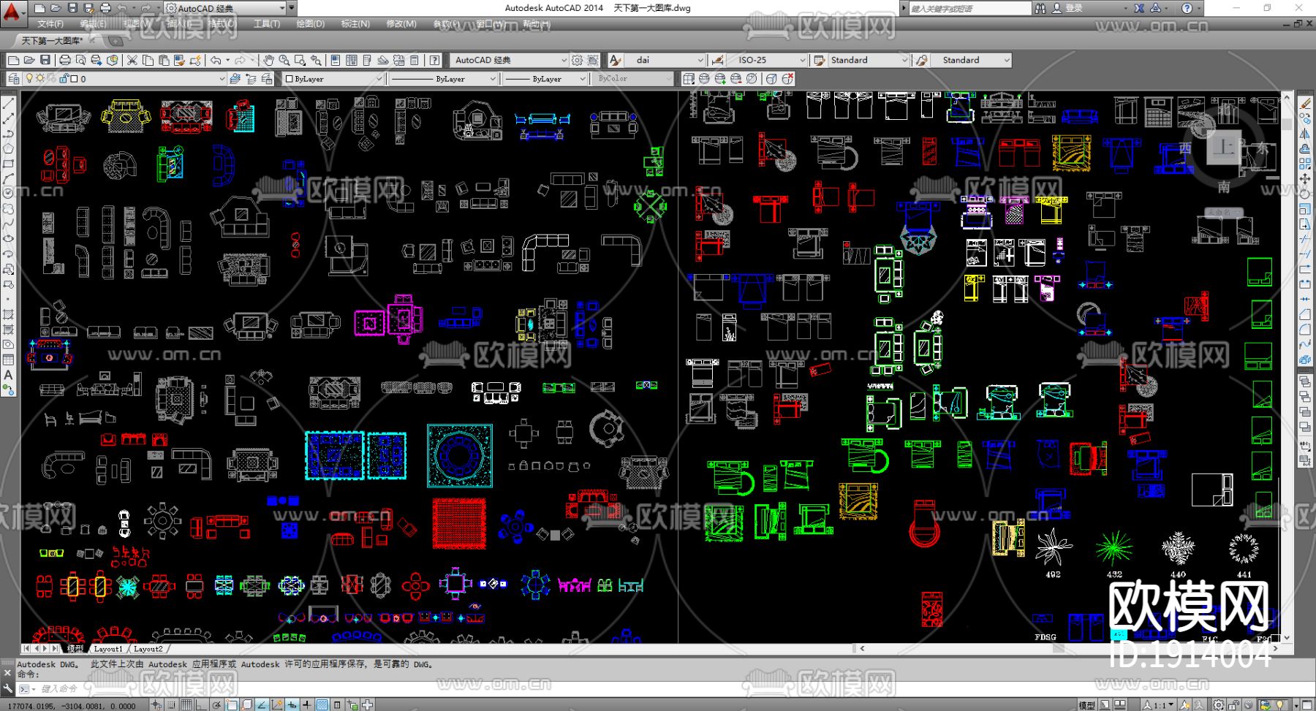Click the Erase tool in right modify toolbar
Image resolution: width=1316 pixels, height=711 pixels.
pyautogui.click(x=1305, y=103)
